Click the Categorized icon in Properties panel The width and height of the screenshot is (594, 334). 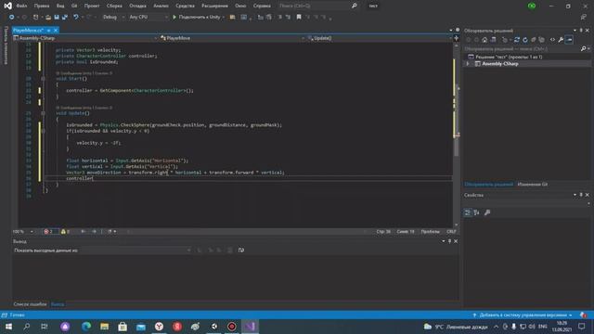tap(468, 212)
